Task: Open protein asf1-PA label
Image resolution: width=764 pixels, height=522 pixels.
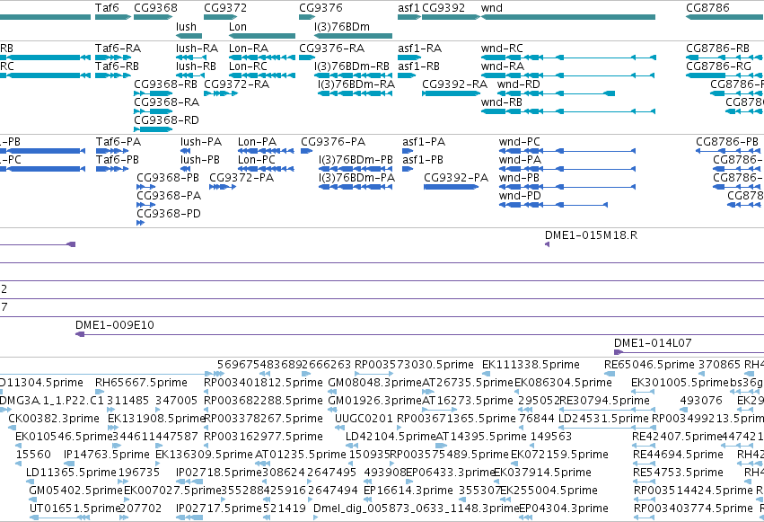Action: (x=424, y=142)
